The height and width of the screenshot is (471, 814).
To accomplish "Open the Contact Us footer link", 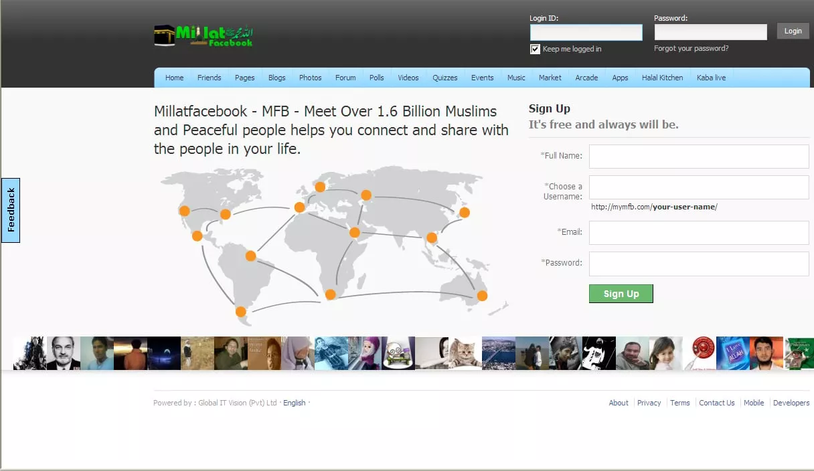I will 717,403.
